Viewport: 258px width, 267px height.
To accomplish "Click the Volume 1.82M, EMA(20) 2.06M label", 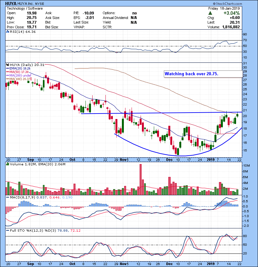I will point(37,164).
